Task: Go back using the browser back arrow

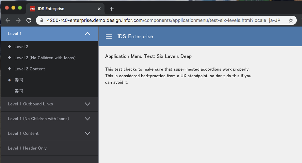Action: click(x=8, y=20)
